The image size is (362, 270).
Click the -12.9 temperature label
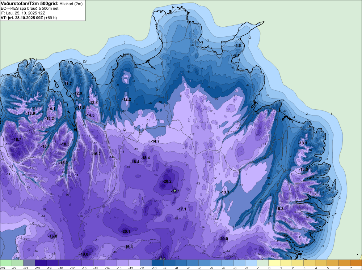[77, 93]
